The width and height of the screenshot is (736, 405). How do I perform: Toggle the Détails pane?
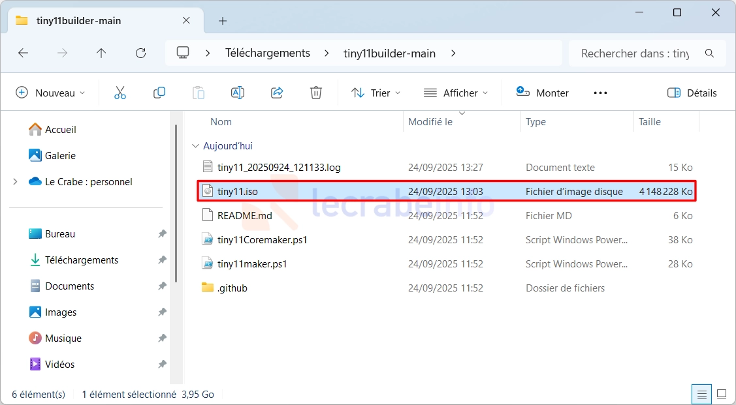click(x=692, y=93)
